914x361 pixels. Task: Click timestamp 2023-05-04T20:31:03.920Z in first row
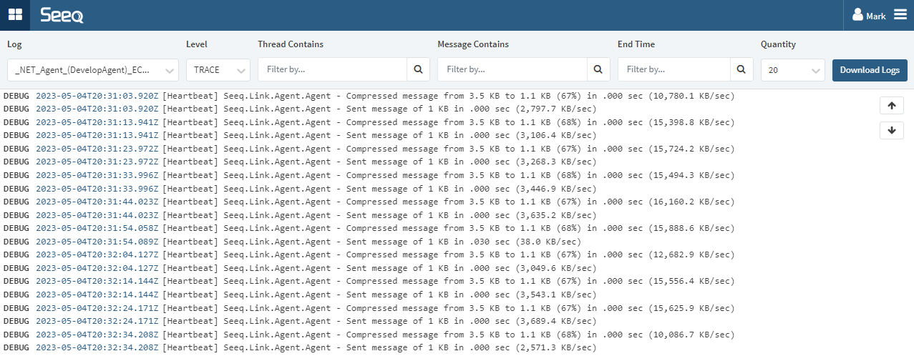[x=97, y=96]
